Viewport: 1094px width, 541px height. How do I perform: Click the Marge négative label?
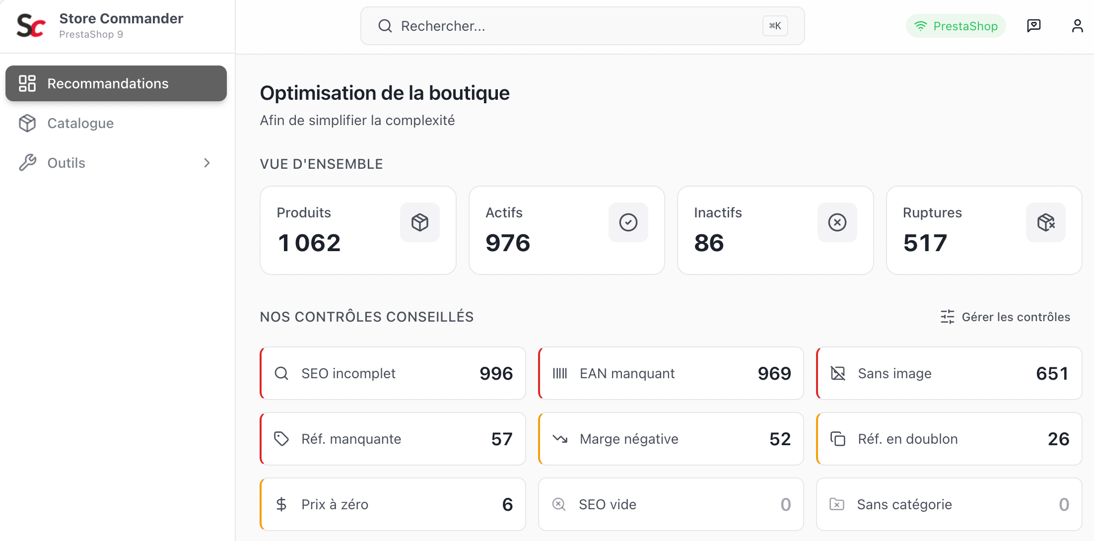[x=629, y=439]
